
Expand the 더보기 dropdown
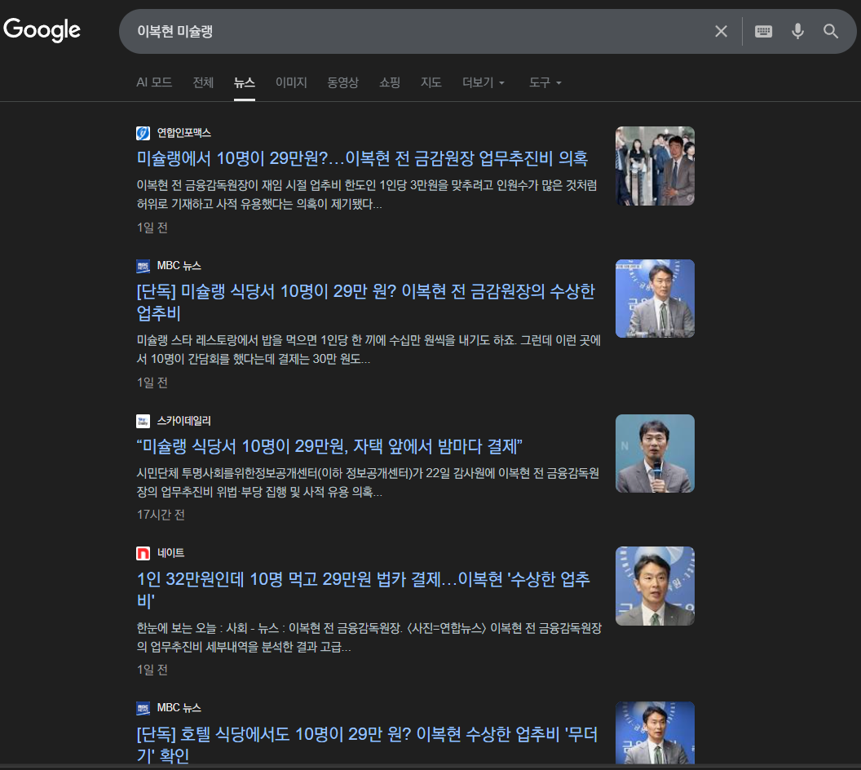click(x=483, y=82)
